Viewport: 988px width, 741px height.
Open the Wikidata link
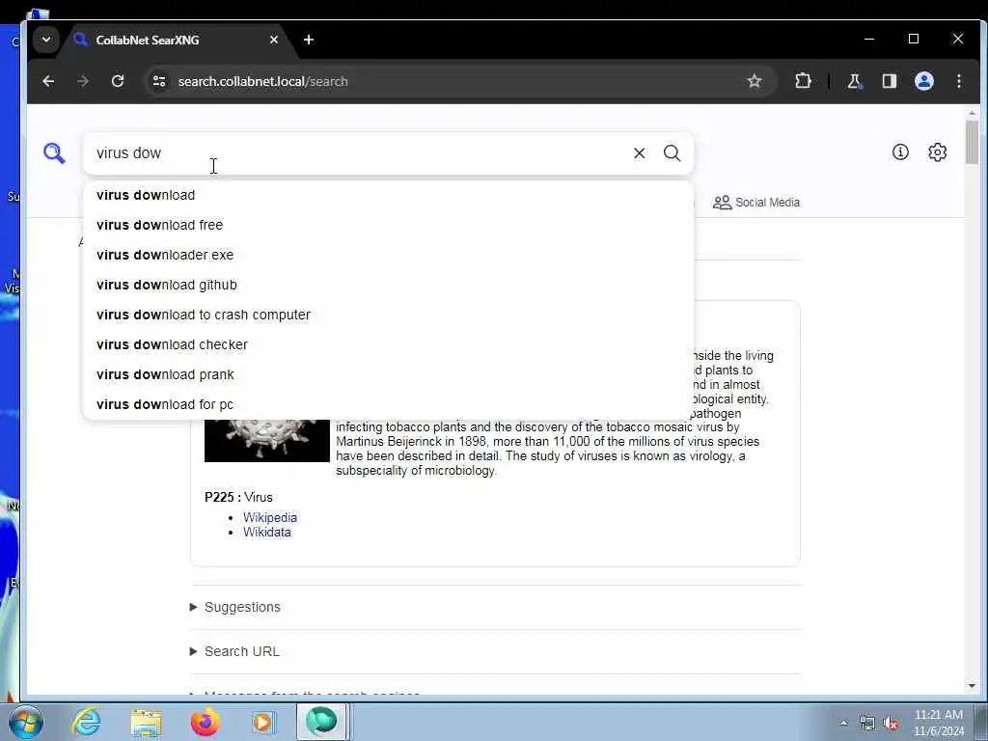267,532
